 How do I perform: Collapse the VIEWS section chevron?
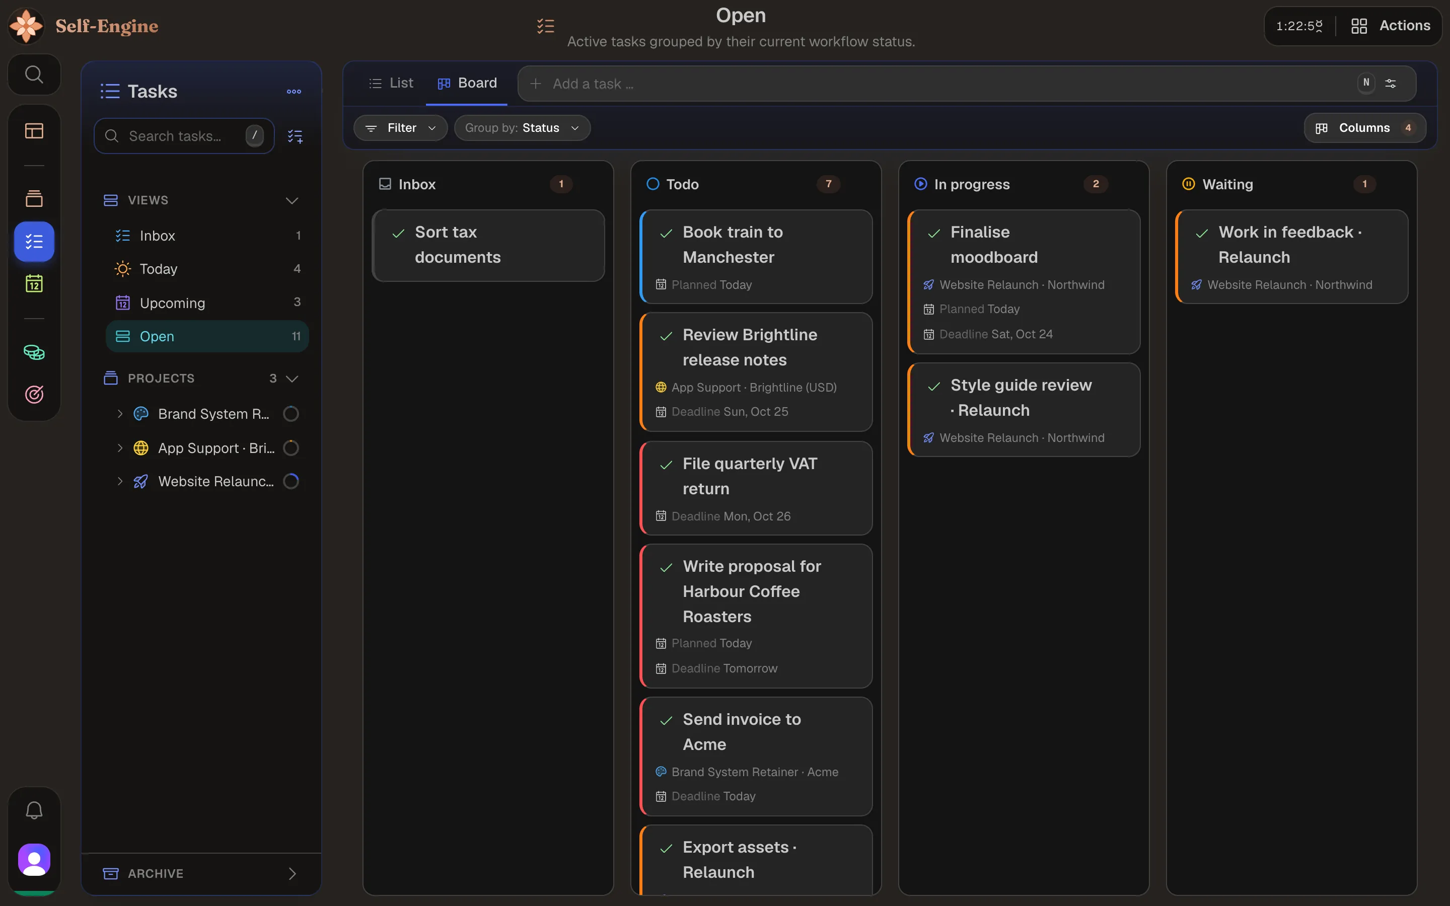pyautogui.click(x=292, y=200)
